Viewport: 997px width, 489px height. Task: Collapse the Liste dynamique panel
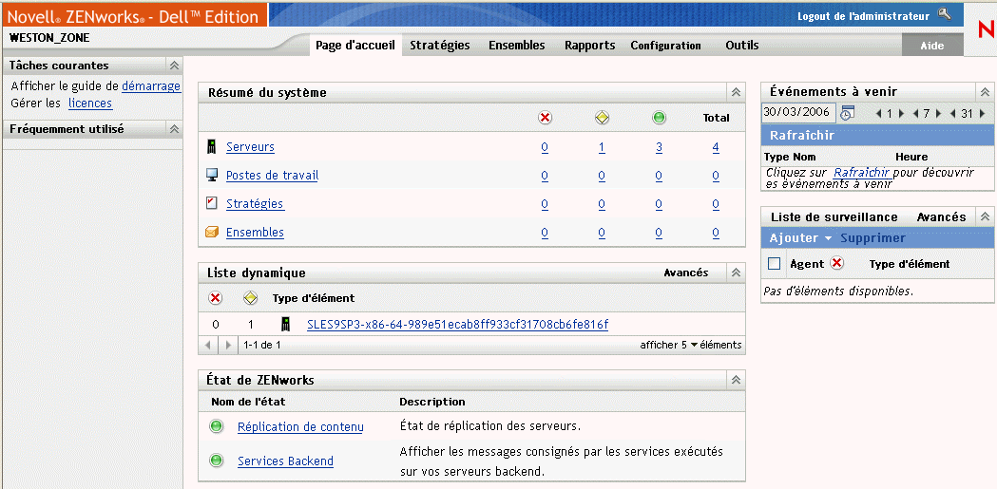pyautogui.click(x=736, y=273)
